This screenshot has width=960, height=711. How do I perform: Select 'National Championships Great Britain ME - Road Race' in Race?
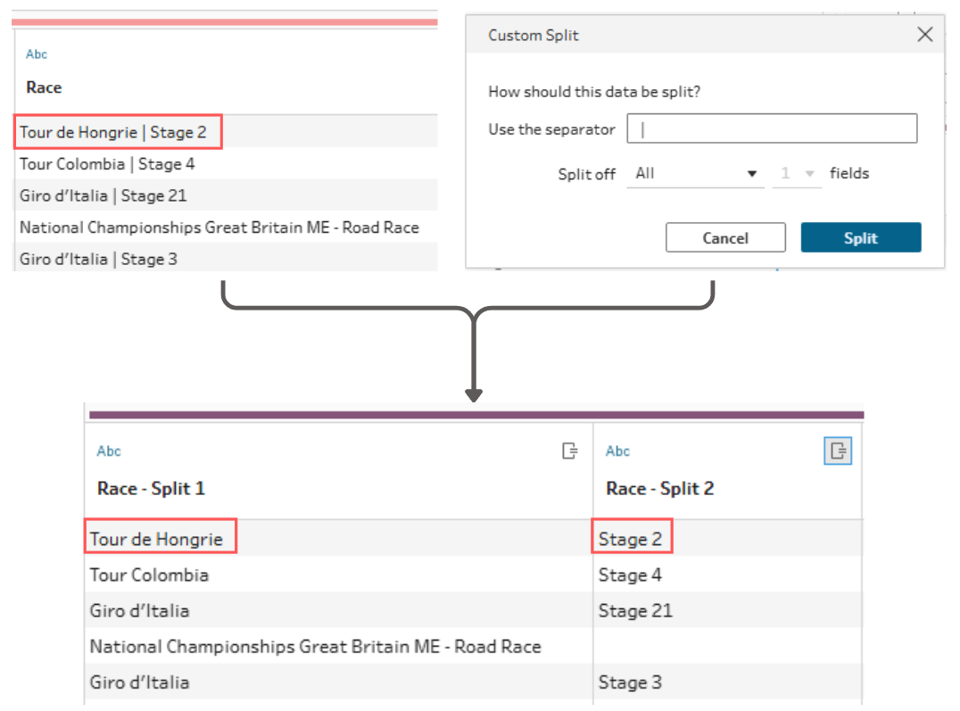219,227
